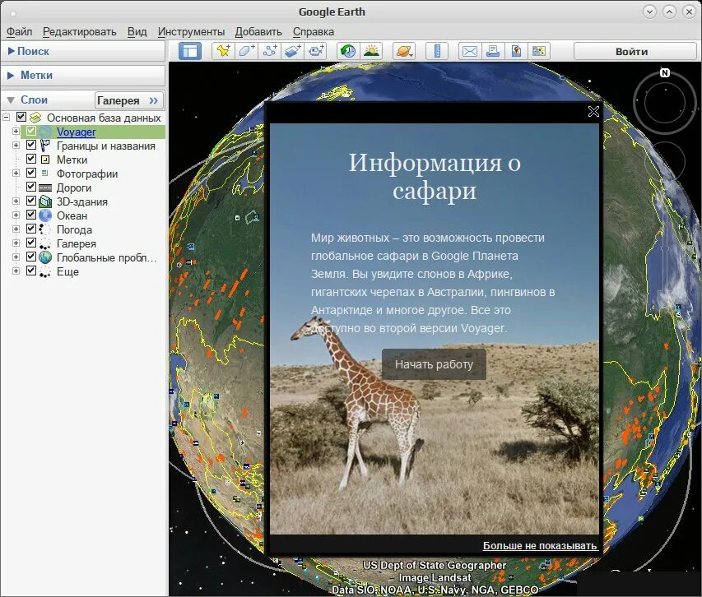Click the Roads layer icon
This screenshot has height=597, width=702.
click(45, 187)
